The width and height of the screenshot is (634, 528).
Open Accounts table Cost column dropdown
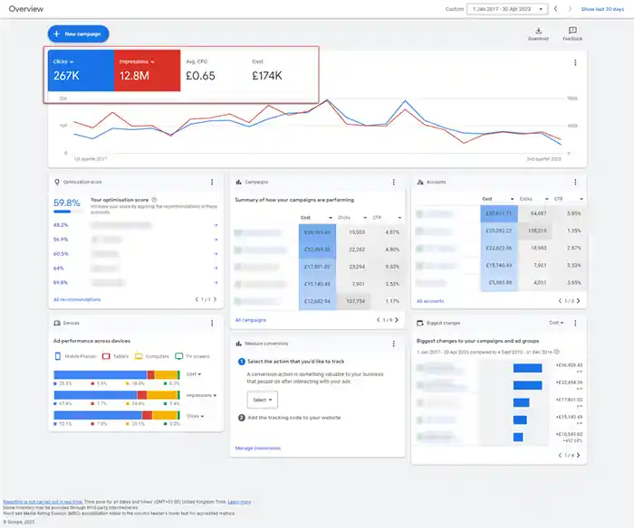point(498,199)
